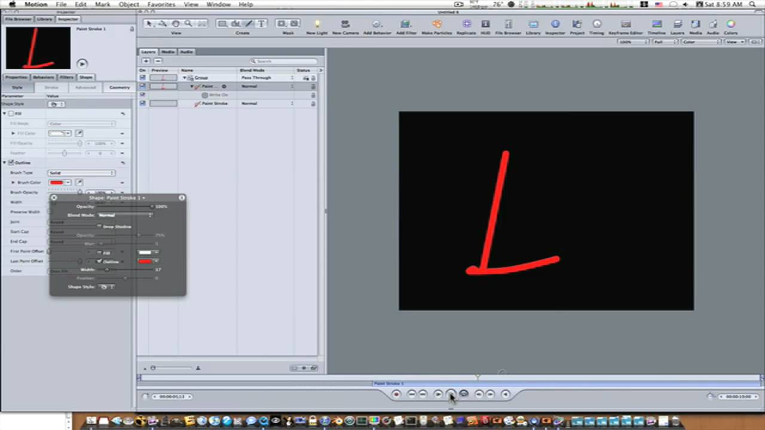This screenshot has width=765, height=430.
Task: Click the Layers search field
Action: point(284,61)
